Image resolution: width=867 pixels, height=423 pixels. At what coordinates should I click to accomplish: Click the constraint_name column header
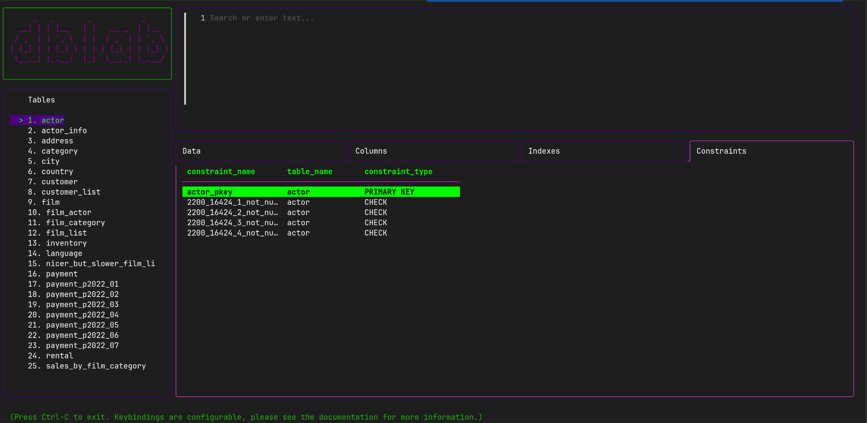[x=221, y=171]
